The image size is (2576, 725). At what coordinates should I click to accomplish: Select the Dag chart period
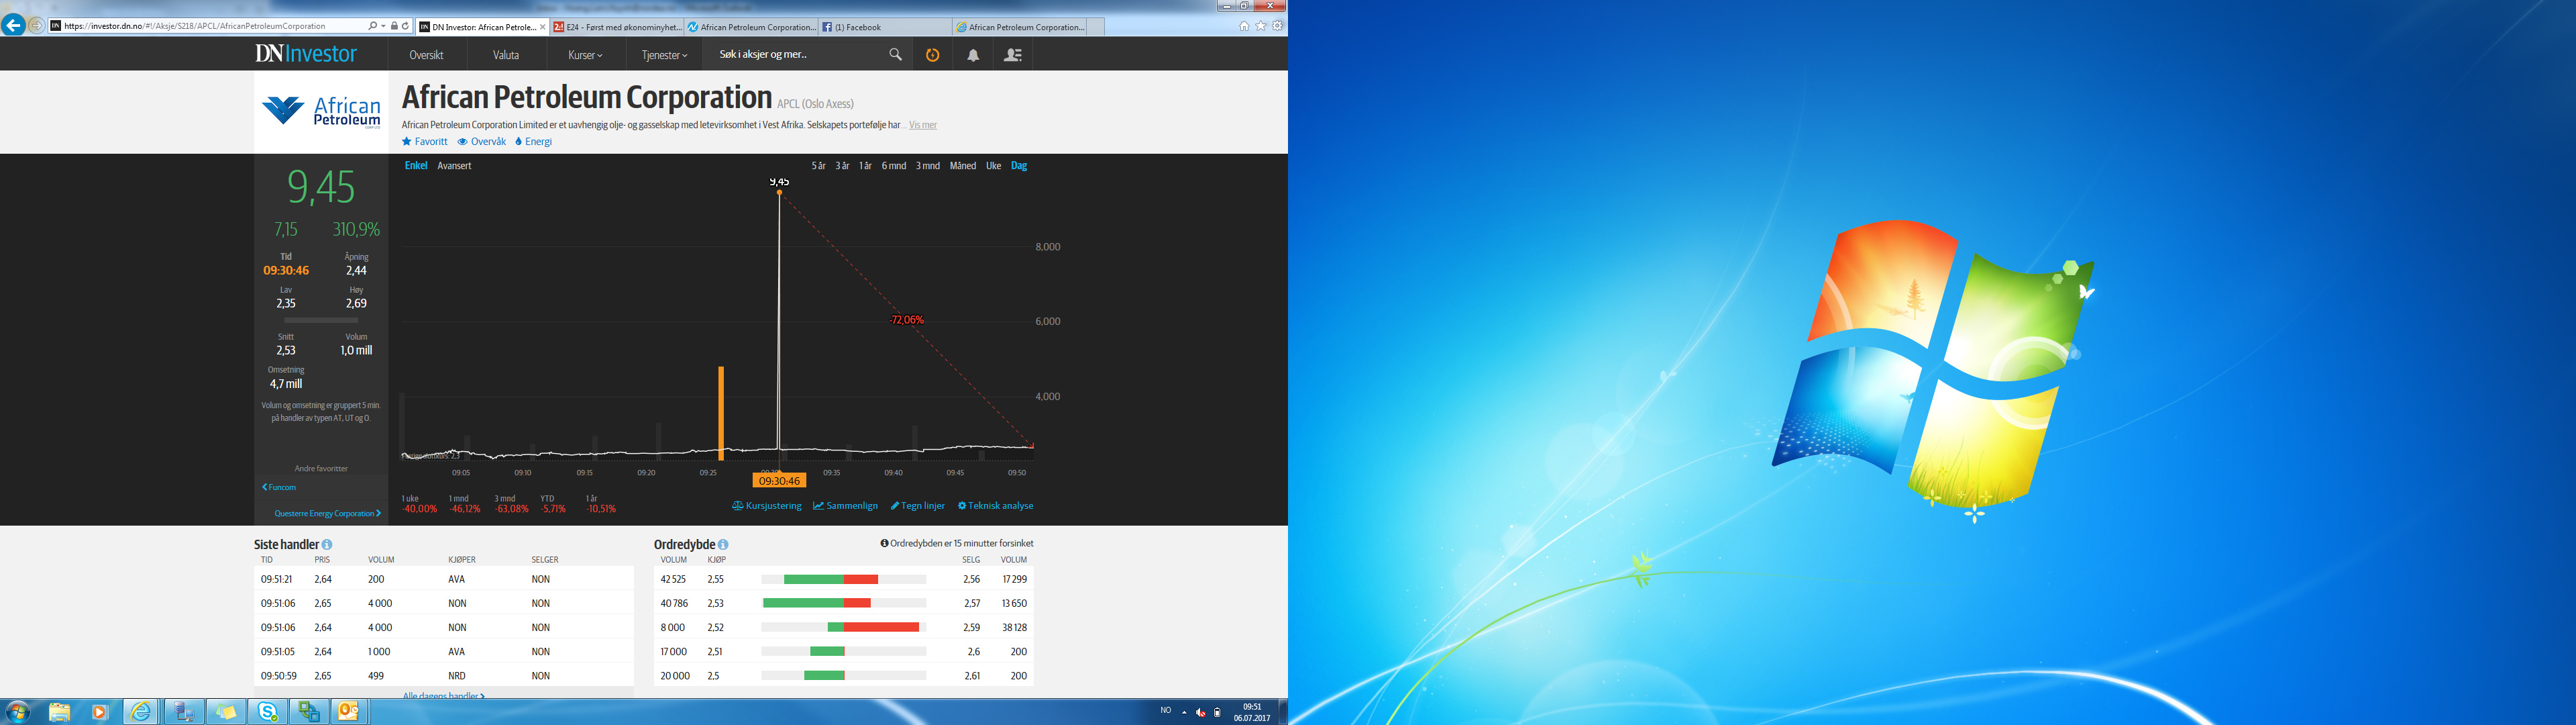tap(1019, 166)
